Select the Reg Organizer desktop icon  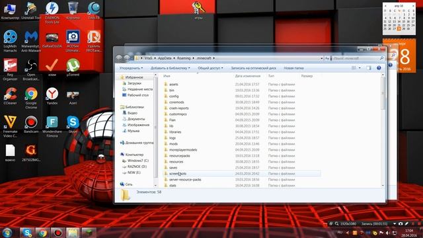click(10, 69)
